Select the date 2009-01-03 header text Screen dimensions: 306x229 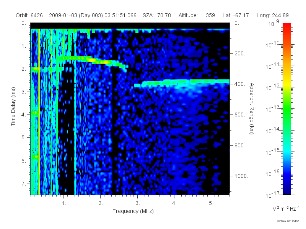click(x=63, y=15)
